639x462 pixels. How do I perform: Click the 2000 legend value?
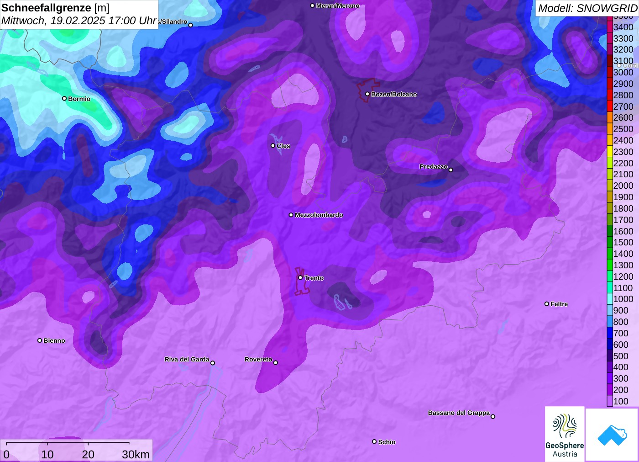(623, 186)
